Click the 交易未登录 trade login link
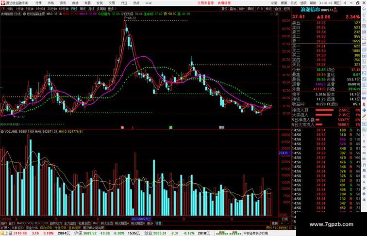This screenshot has width=367, height=236. [x=206, y=3]
